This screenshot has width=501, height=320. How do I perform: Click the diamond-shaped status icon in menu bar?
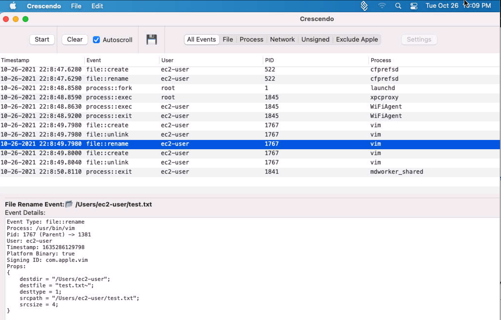[364, 6]
